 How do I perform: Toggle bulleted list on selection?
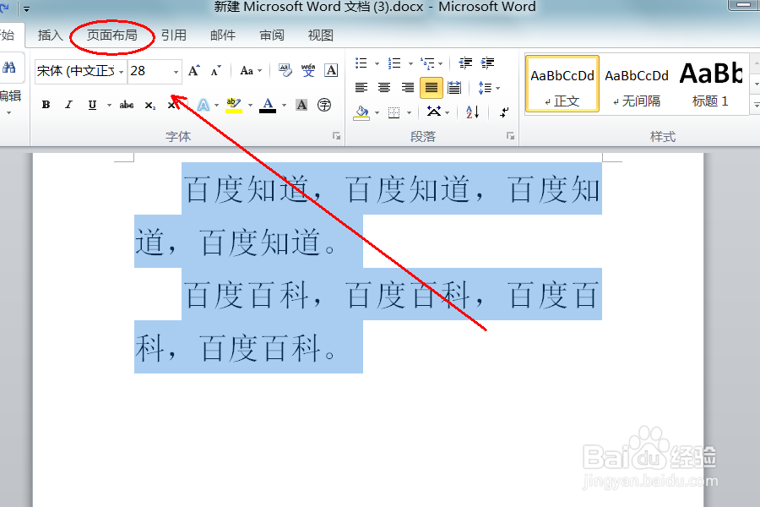[x=360, y=63]
